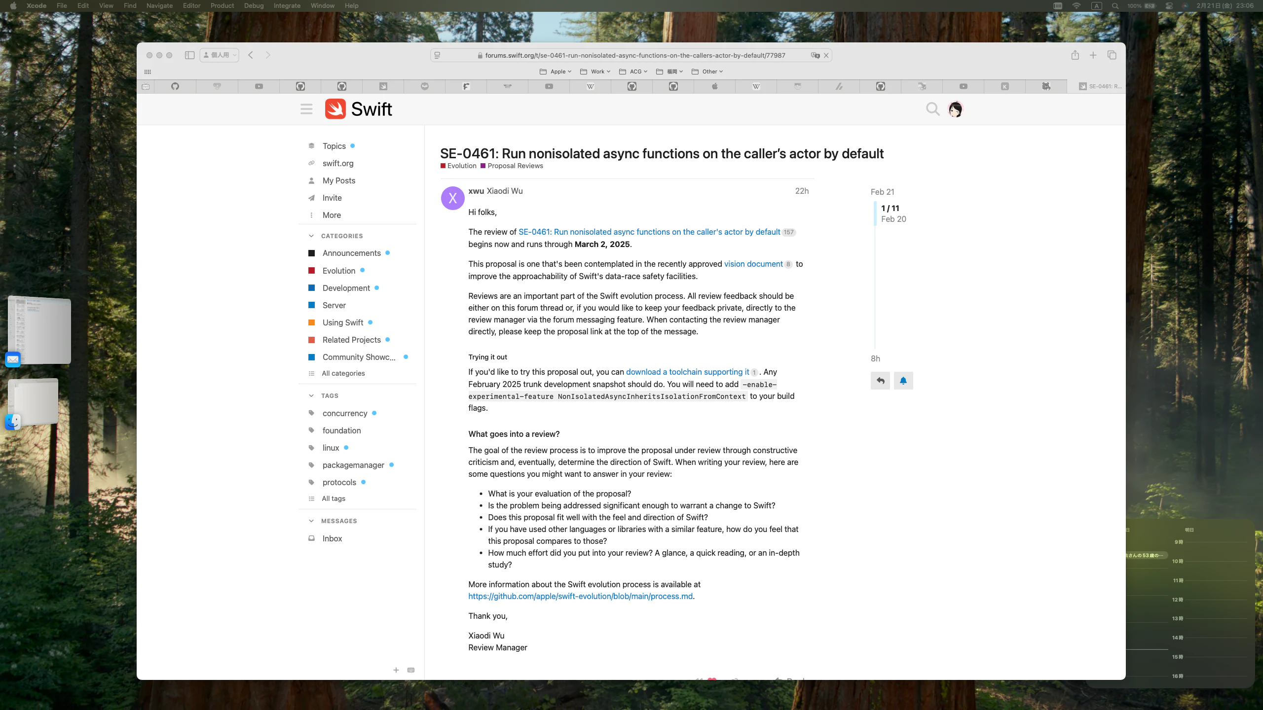This screenshot has height=710, width=1263.
Task: Collapse the TAGS section
Action: point(311,396)
